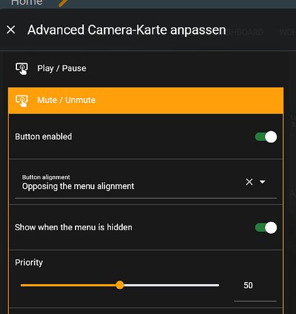Click the Button enabled label
Screen dimensions: 296x314
[43, 137]
